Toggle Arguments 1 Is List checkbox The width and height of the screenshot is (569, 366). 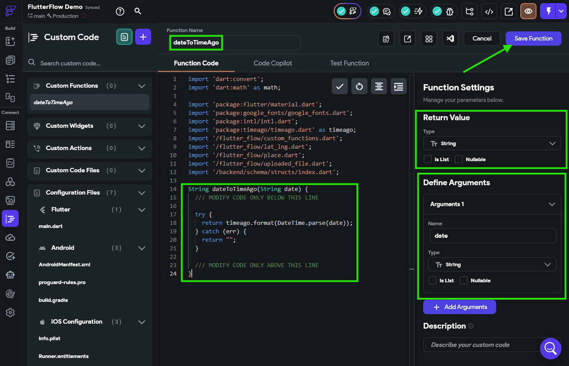coord(432,281)
